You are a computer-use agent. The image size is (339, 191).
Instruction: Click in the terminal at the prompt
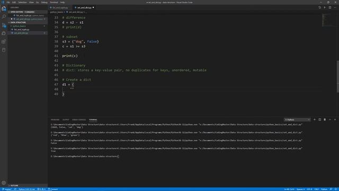tap(118, 157)
